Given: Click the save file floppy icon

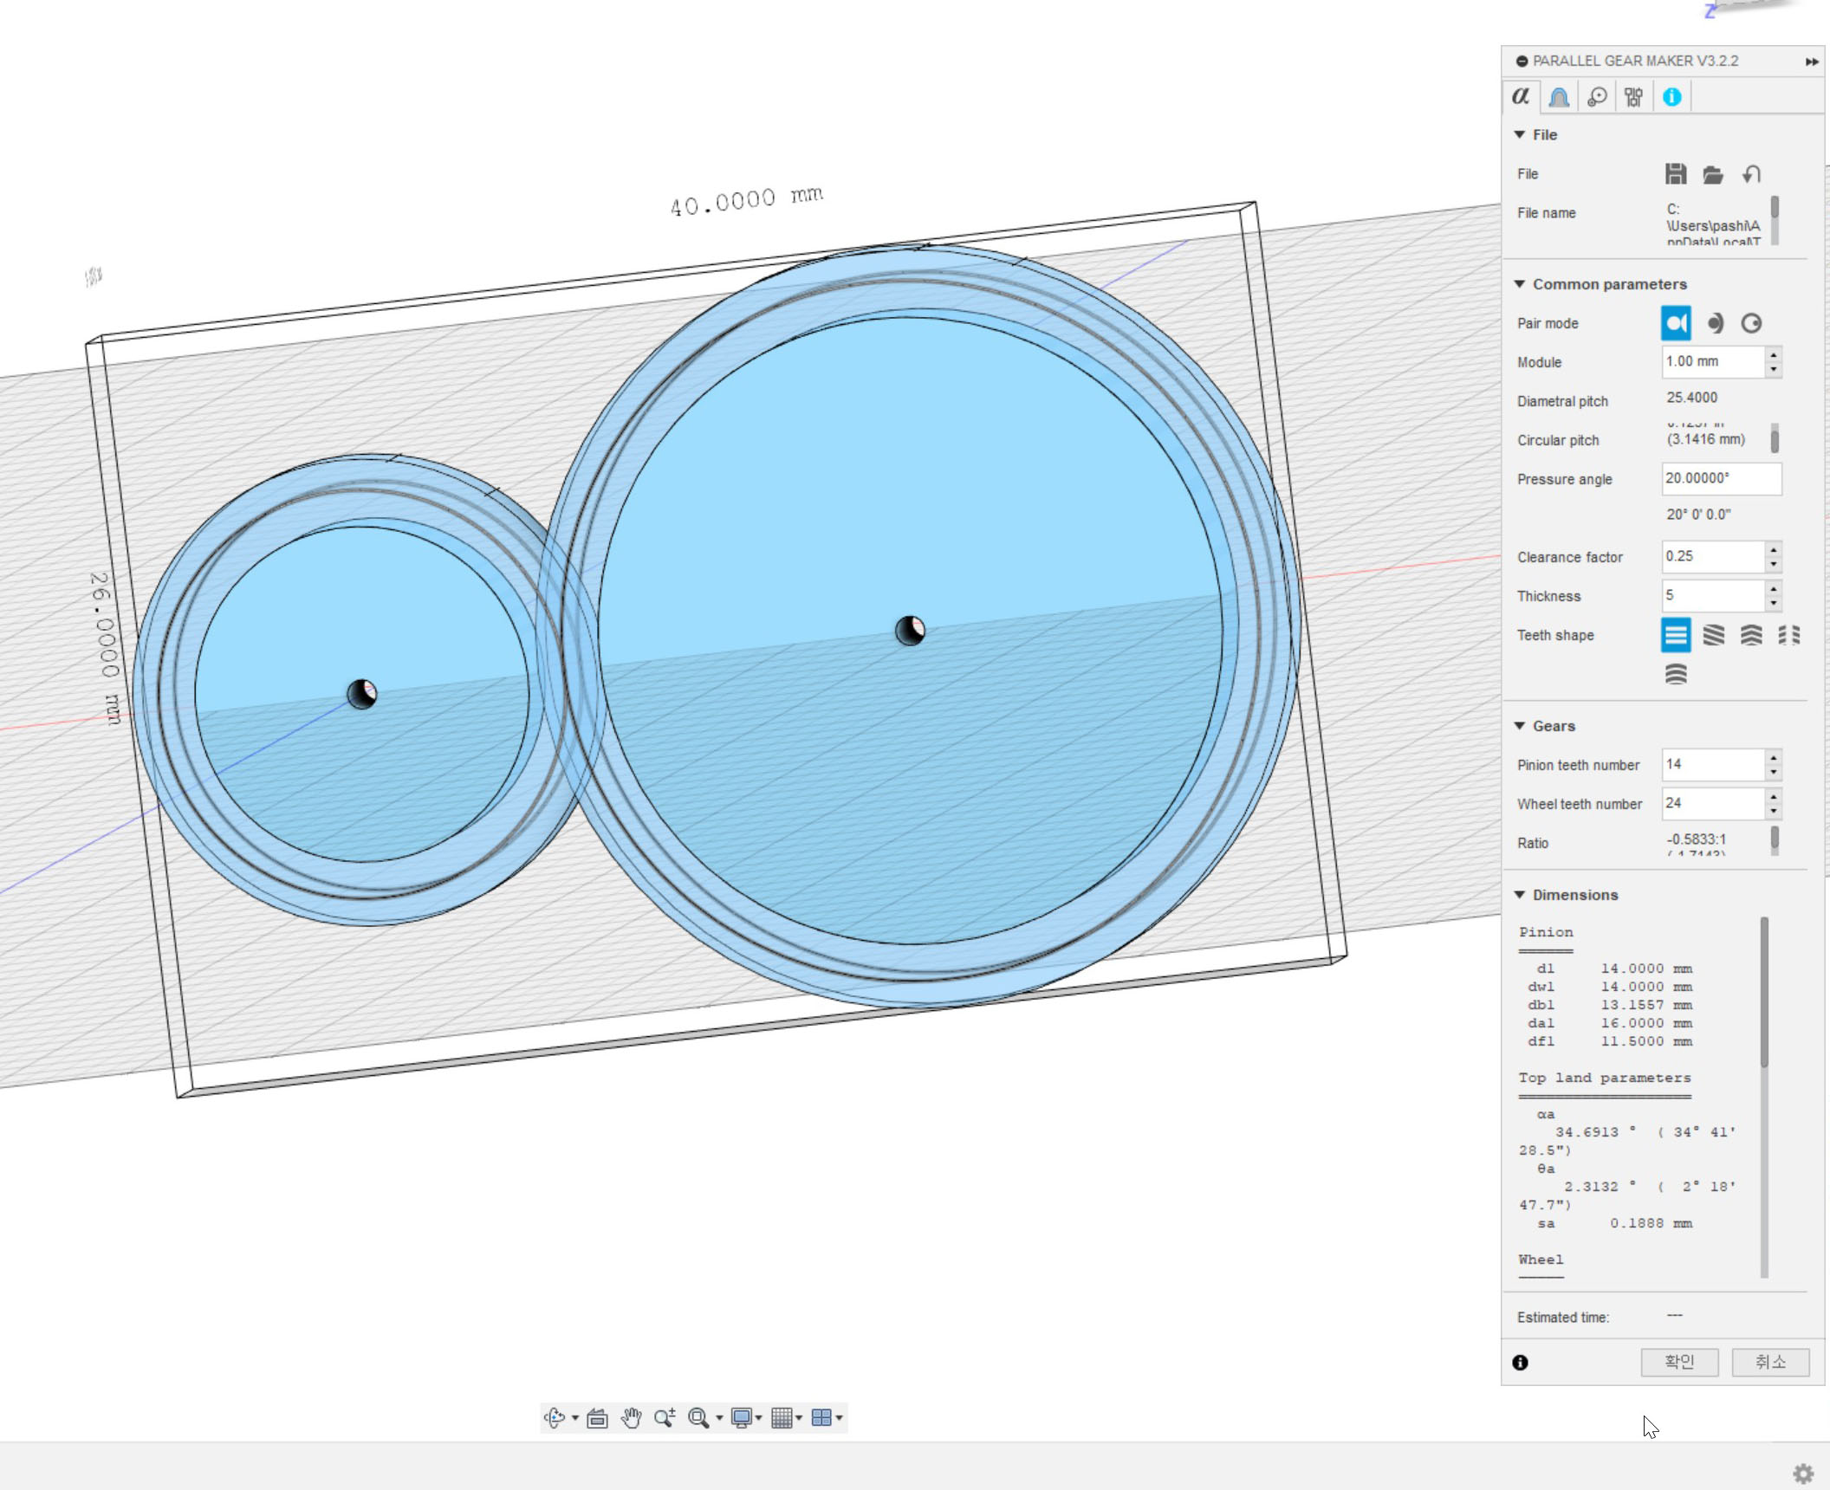Looking at the screenshot, I should [x=1675, y=174].
